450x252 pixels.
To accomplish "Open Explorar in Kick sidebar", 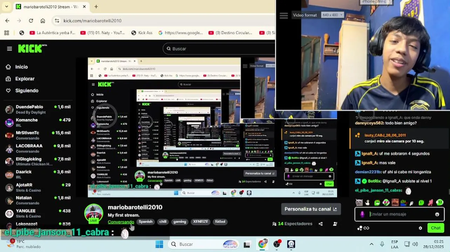I will click(20, 79).
